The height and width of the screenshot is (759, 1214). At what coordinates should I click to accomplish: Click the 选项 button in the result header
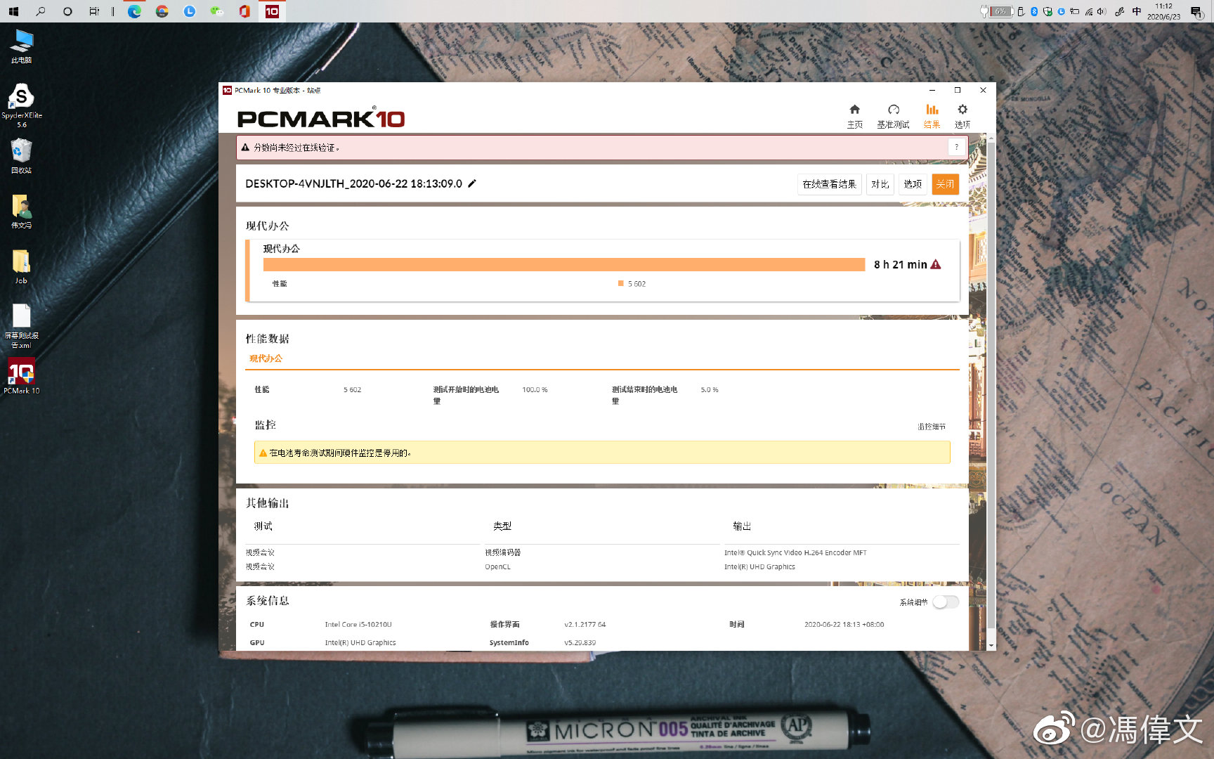[x=913, y=184]
